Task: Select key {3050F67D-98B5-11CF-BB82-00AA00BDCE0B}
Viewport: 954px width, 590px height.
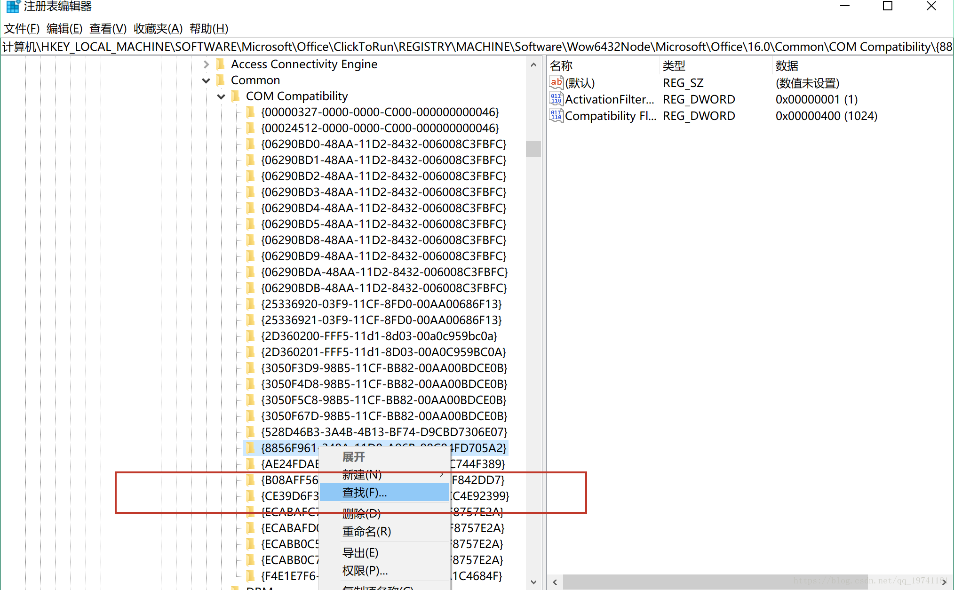Action: click(384, 416)
